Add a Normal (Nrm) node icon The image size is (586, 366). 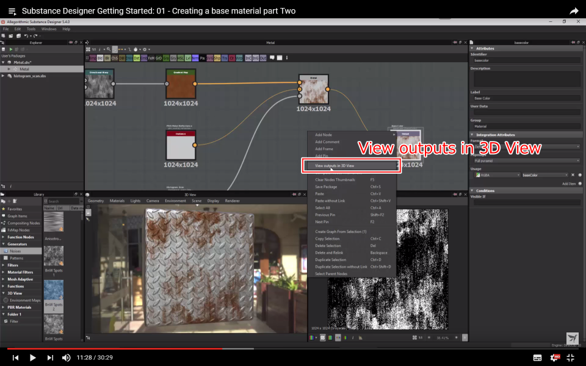point(195,59)
